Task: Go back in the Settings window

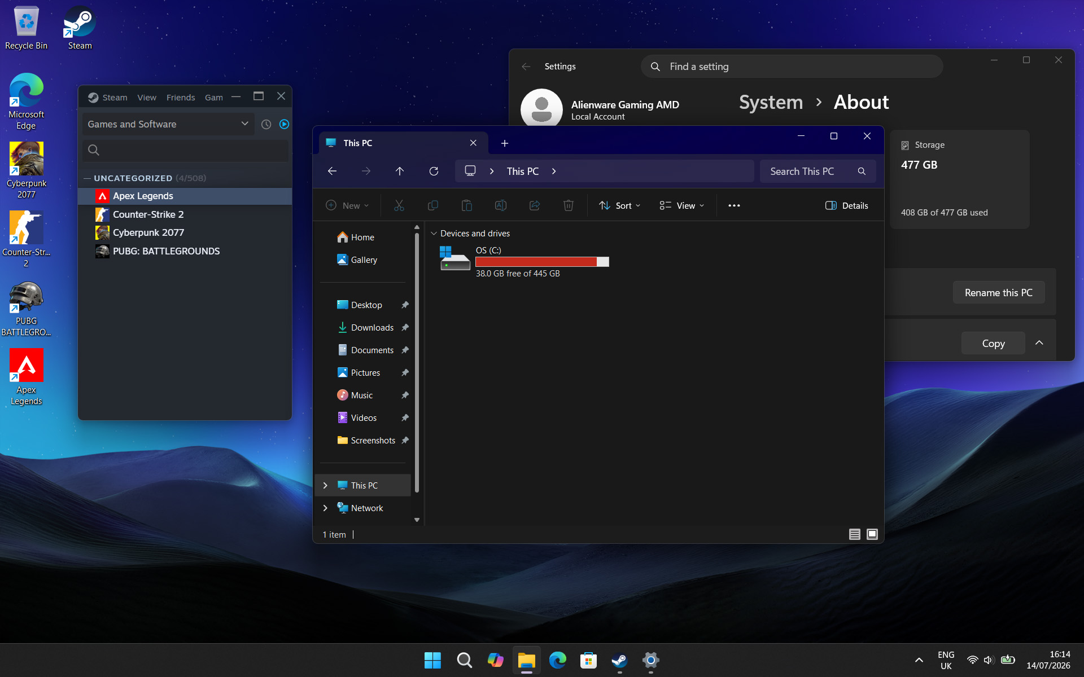Action: [526, 67]
